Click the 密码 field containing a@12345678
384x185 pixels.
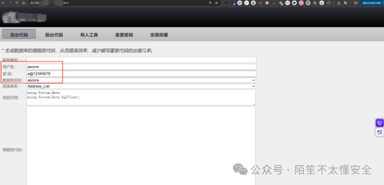141,73
